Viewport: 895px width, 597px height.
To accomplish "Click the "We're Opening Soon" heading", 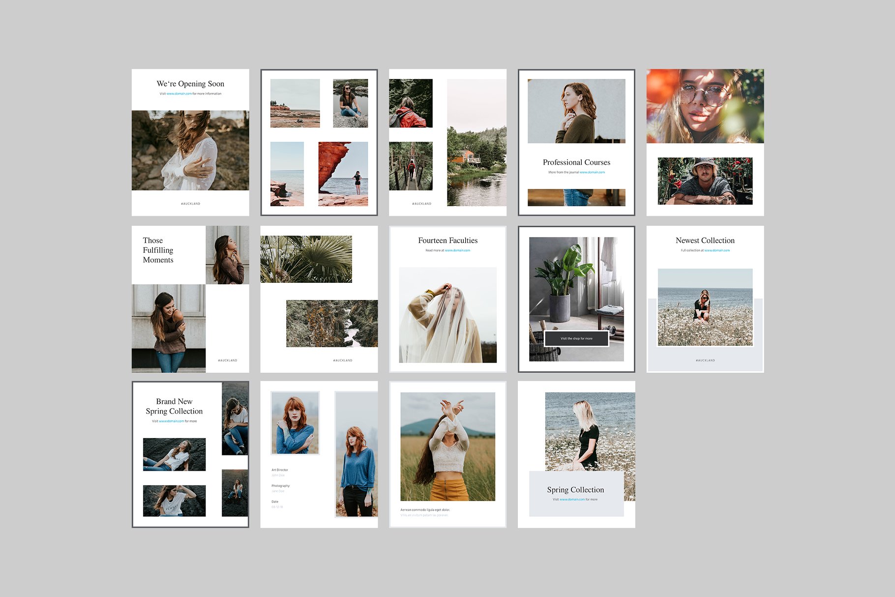I will pyautogui.click(x=190, y=84).
